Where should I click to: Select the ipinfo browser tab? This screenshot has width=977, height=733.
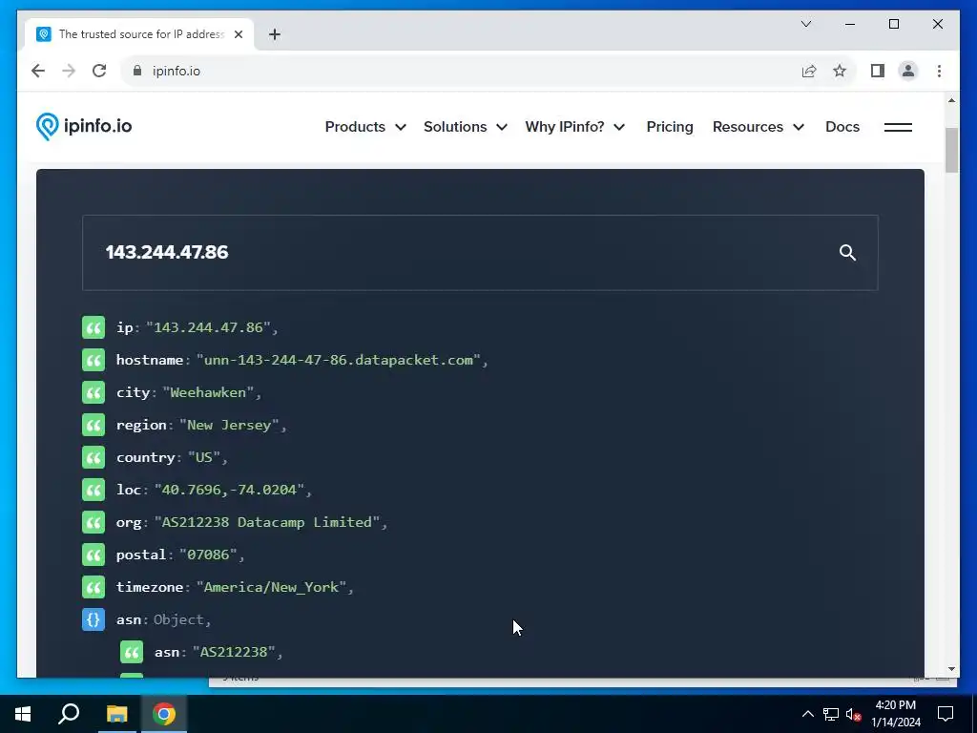tap(139, 34)
